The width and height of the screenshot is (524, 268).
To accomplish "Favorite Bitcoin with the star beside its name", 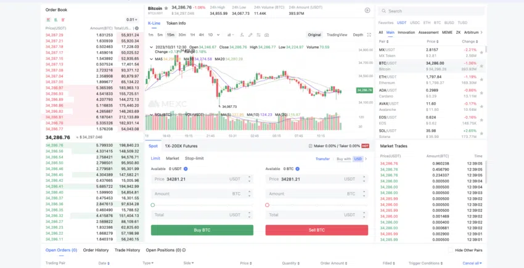I will pyautogui.click(x=166, y=9).
